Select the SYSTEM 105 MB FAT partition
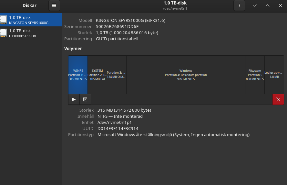Screen dimensions: 287x185 click(x=97, y=75)
